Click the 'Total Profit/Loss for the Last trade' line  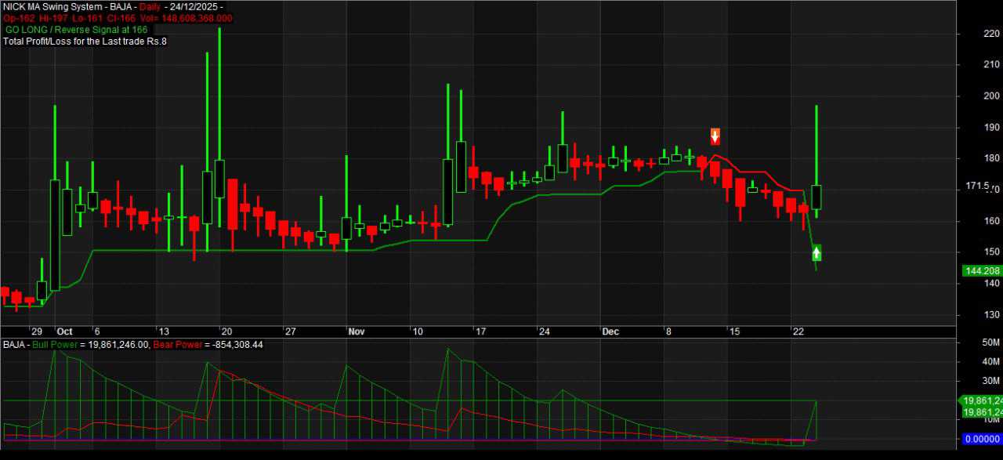coord(85,40)
